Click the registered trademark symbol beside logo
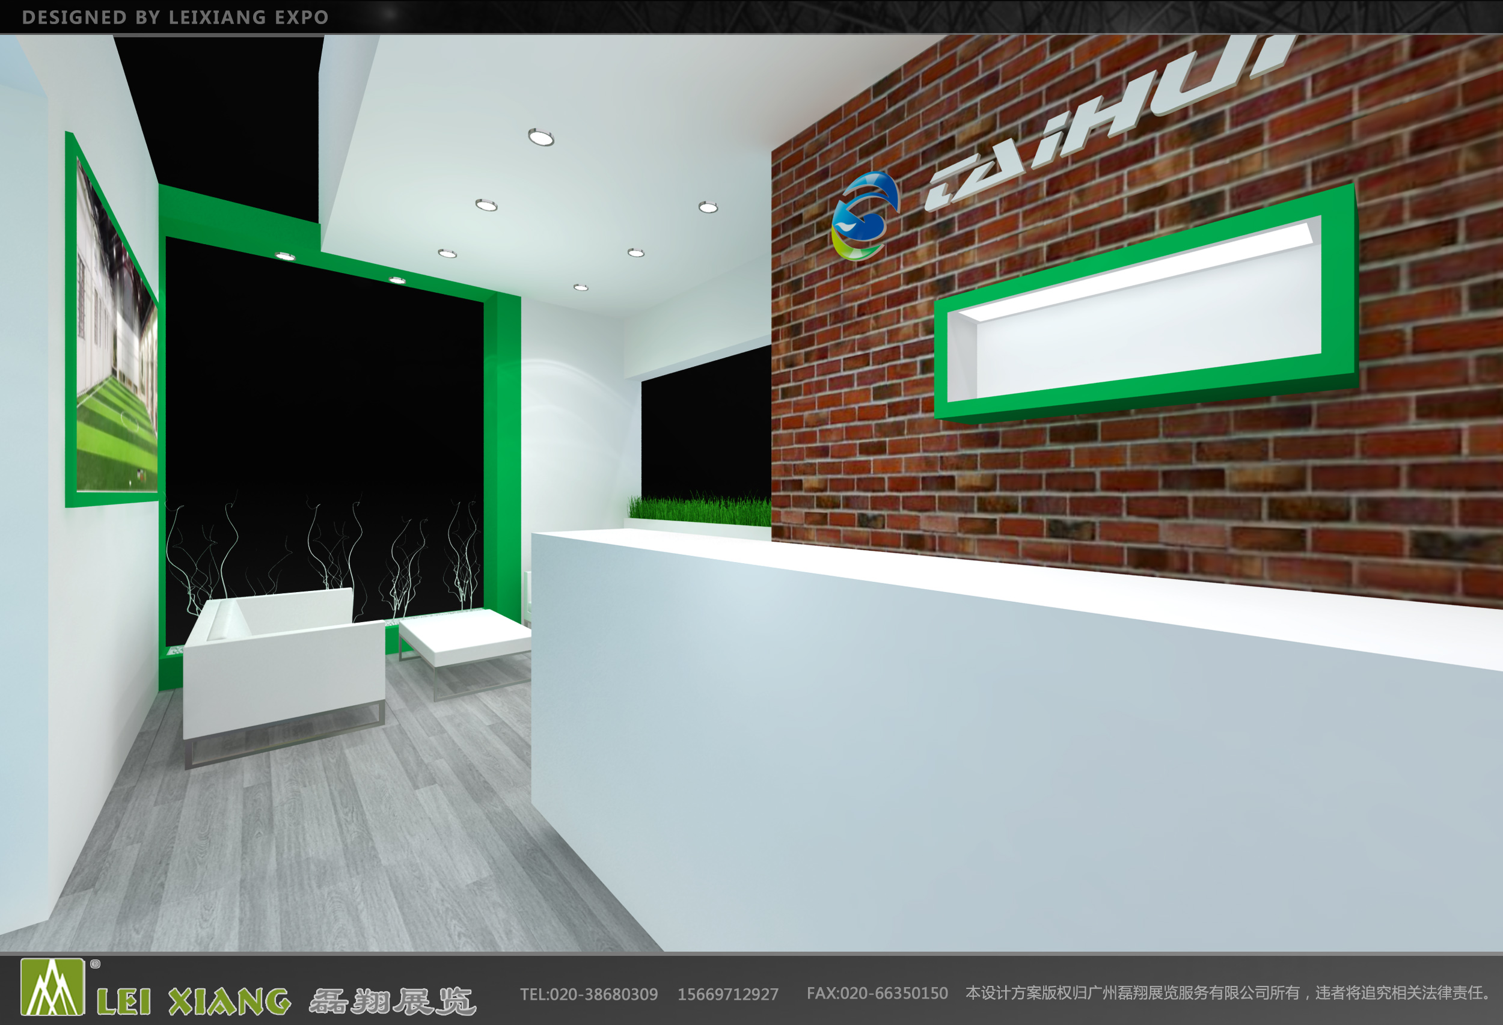The image size is (1503, 1025). coord(95,964)
